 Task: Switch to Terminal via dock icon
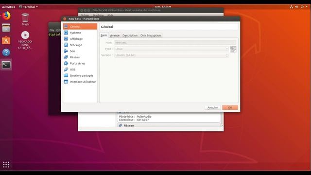tap(6, 65)
